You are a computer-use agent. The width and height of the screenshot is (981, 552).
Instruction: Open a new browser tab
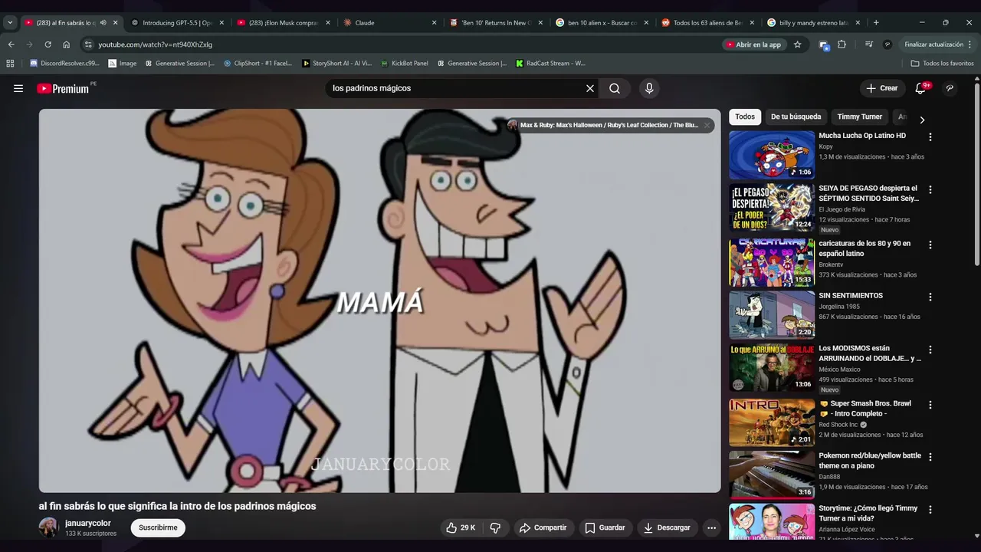tap(876, 23)
